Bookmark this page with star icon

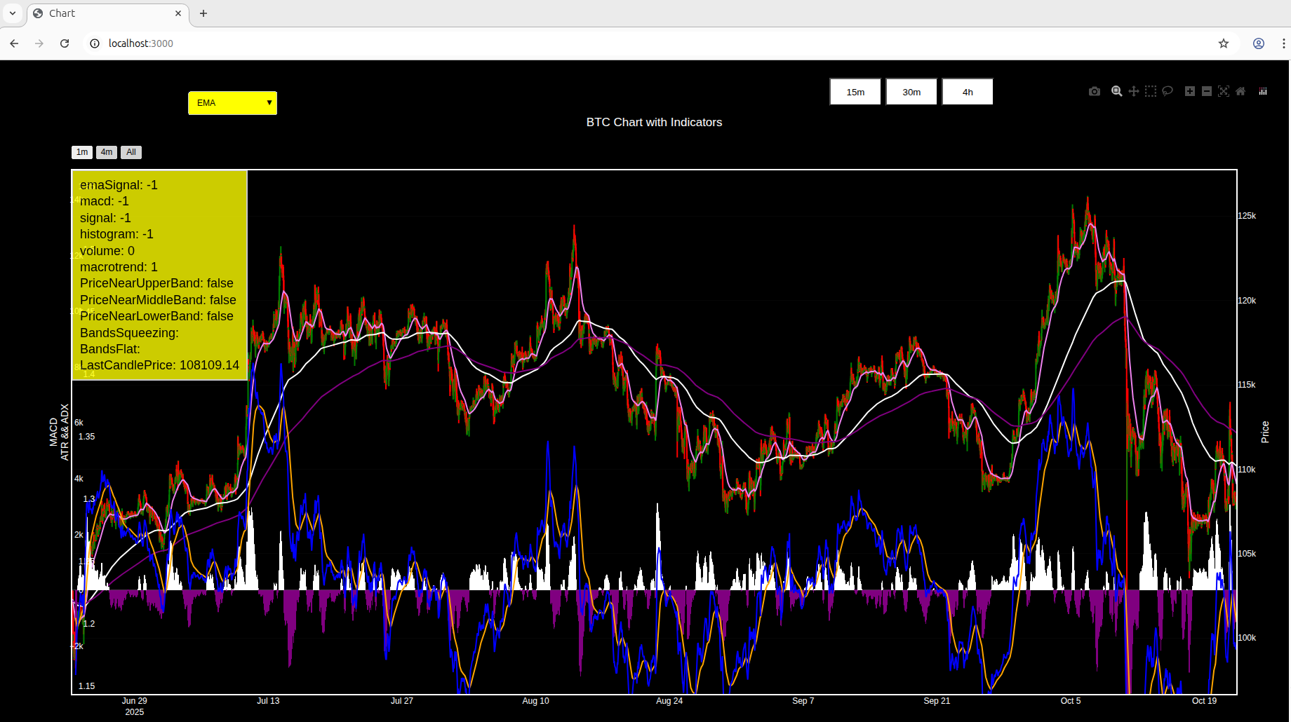[x=1224, y=43]
